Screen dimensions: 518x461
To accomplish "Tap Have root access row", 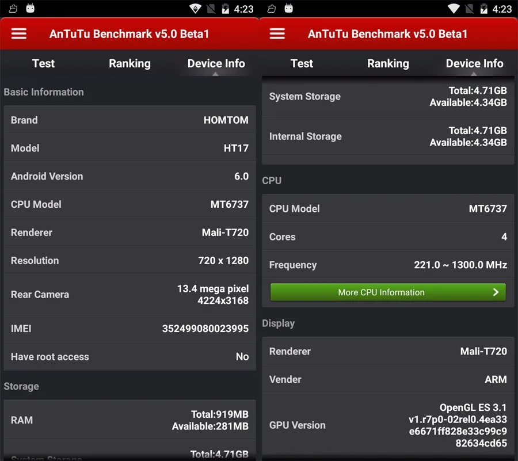I will (129, 356).
